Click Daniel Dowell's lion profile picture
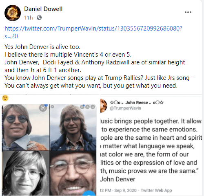 point(13,13)
